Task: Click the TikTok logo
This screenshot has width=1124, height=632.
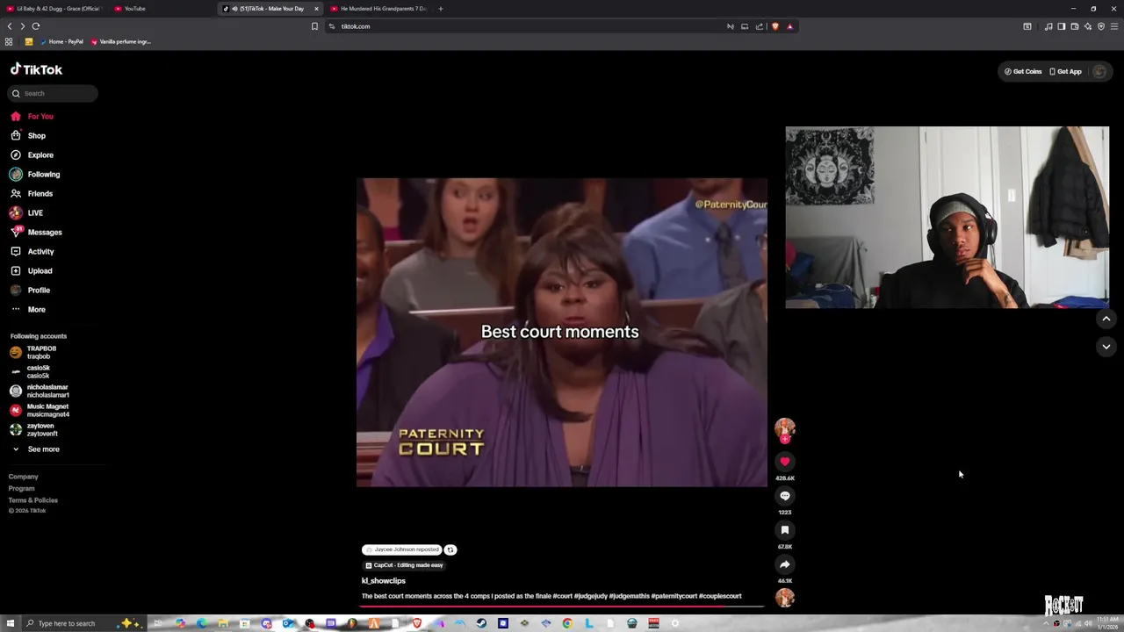Action: tap(36, 69)
